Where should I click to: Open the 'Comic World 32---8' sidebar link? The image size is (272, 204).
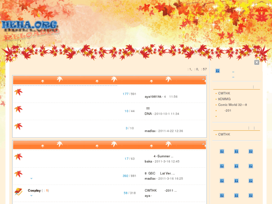(x=232, y=105)
